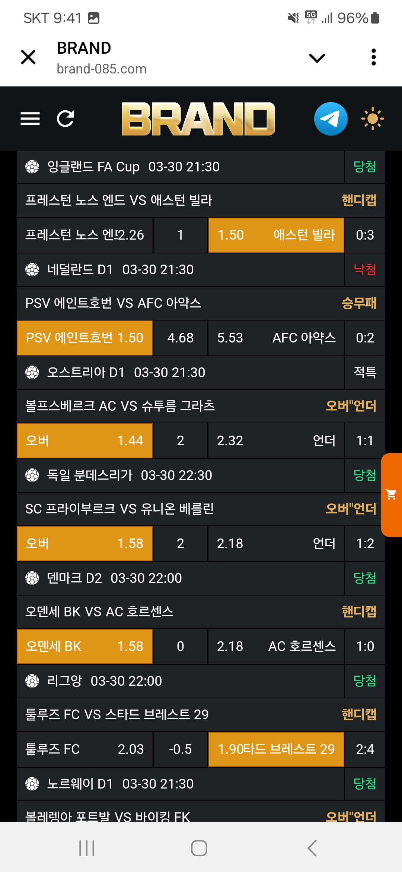Tap the Android home navigation button
The width and height of the screenshot is (402, 872).
(x=199, y=848)
